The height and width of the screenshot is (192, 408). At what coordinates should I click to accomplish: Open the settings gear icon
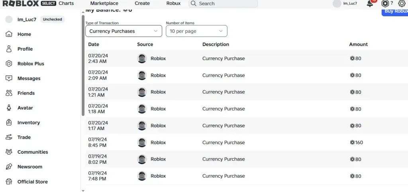pyautogui.click(x=402, y=4)
